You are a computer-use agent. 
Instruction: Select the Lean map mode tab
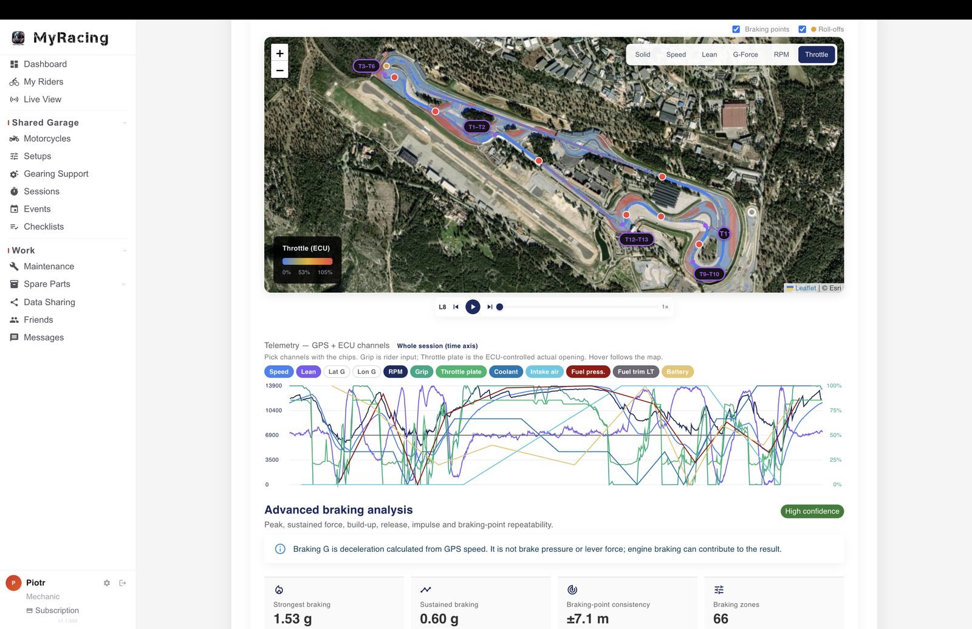tap(710, 55)
